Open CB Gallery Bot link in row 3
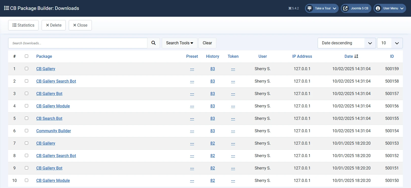Image resolution: width=411 pixels, height=188 pixels. click(x=49, y=93)
